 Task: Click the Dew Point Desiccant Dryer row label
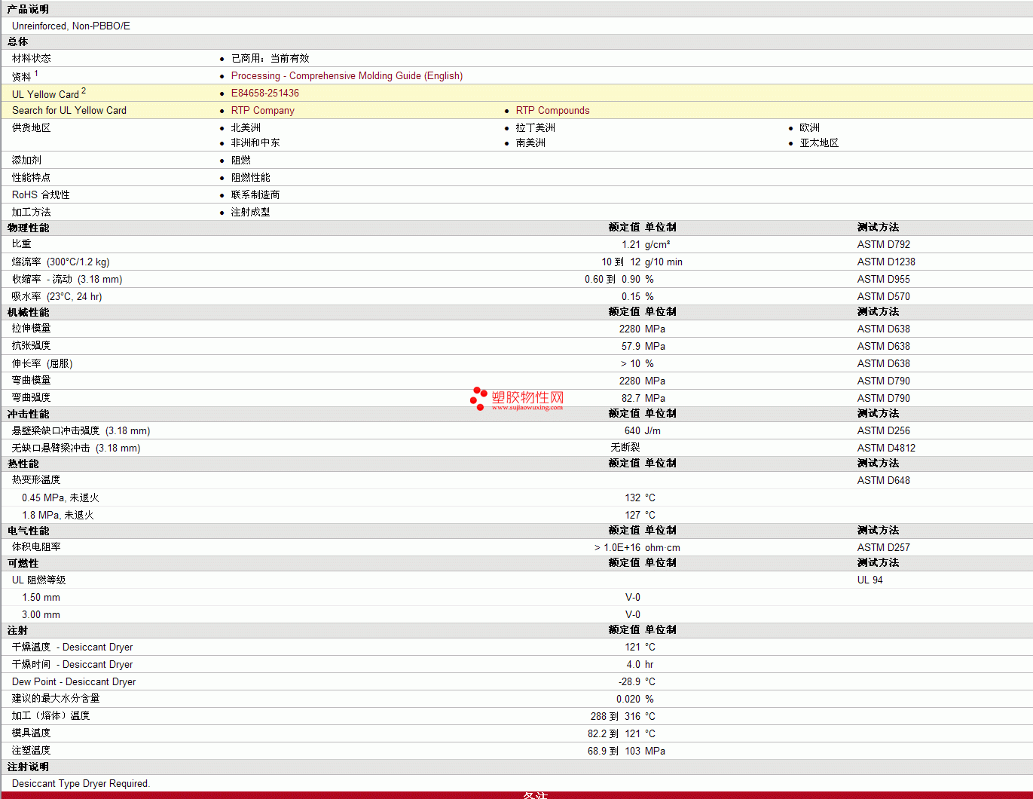(x=74, y=682)
